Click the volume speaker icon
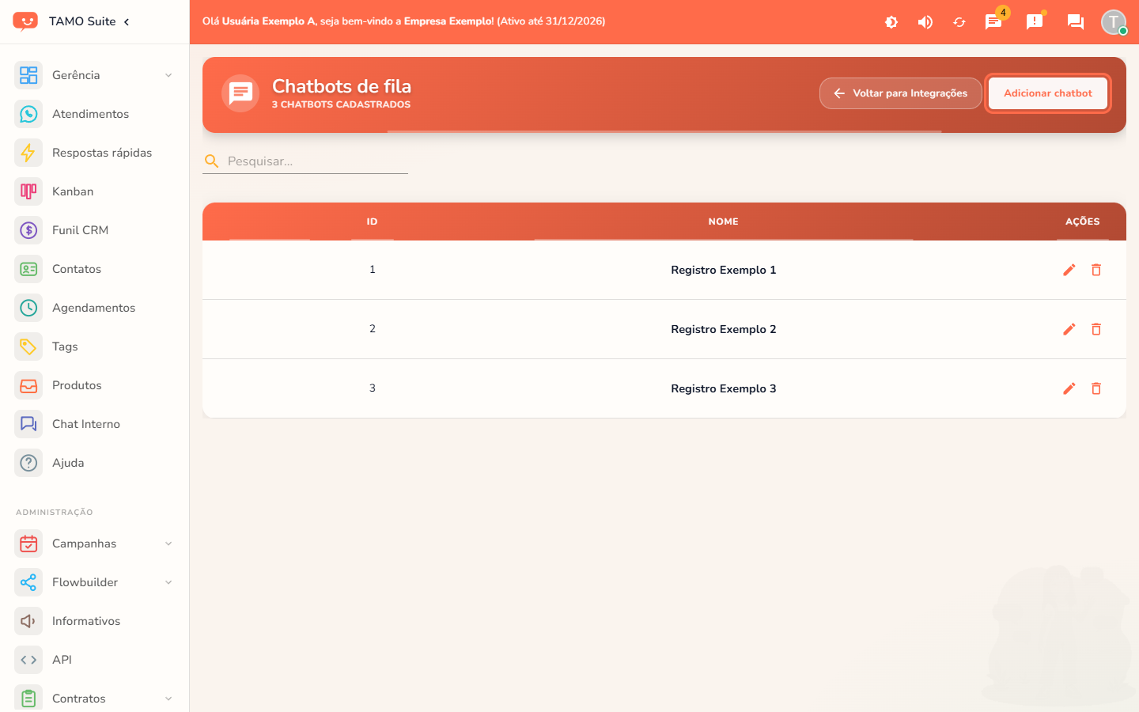This screenshot has width=1139, height=712. pos(925,22)
